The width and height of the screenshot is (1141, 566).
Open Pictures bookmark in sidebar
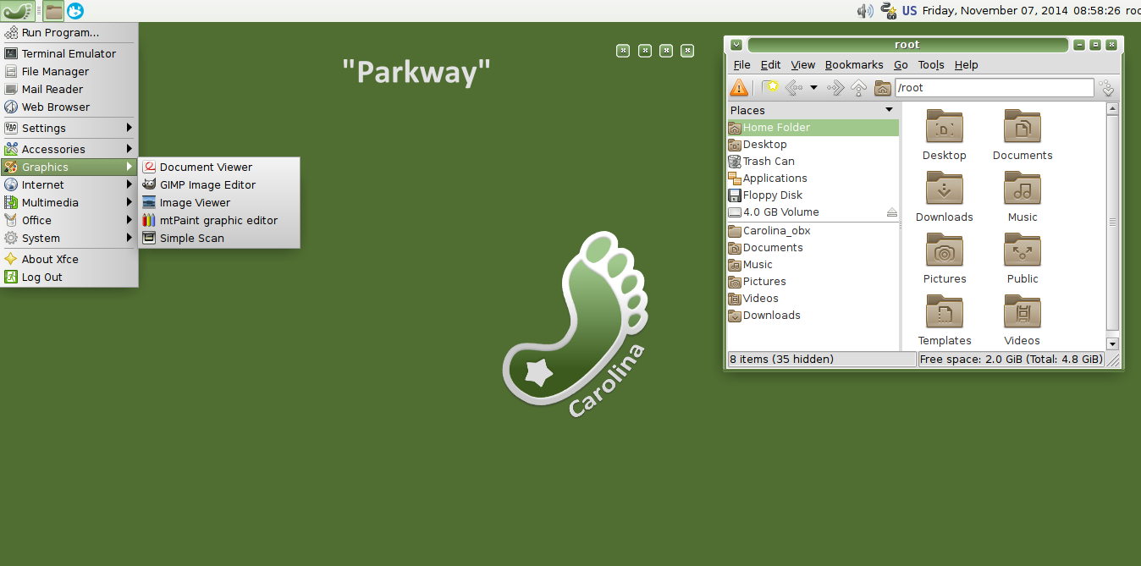813,281
